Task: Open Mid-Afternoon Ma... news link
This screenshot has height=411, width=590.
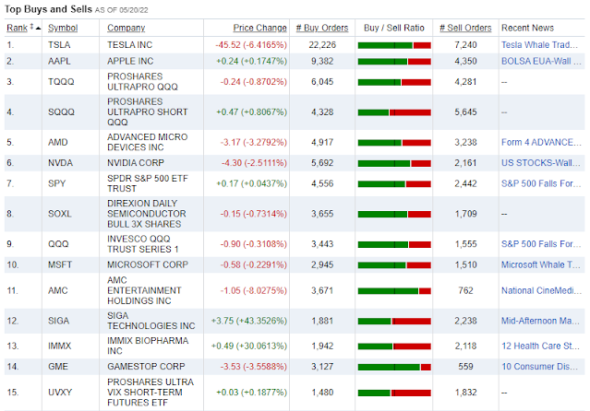Action: (x=540, y=321)
